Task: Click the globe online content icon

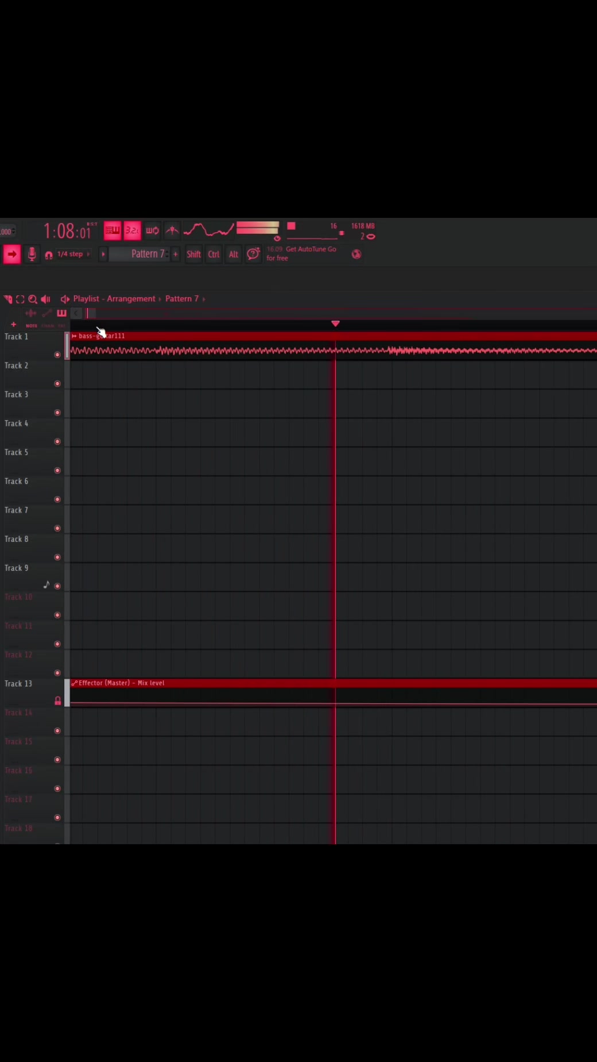Action: tap(356, 254)
